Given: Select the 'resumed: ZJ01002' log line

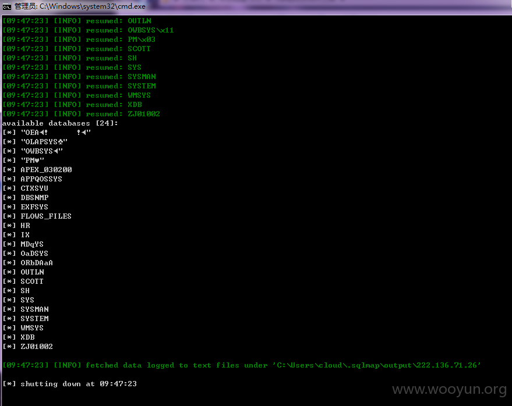Looking at the screenshot, I should pos(82,114).
